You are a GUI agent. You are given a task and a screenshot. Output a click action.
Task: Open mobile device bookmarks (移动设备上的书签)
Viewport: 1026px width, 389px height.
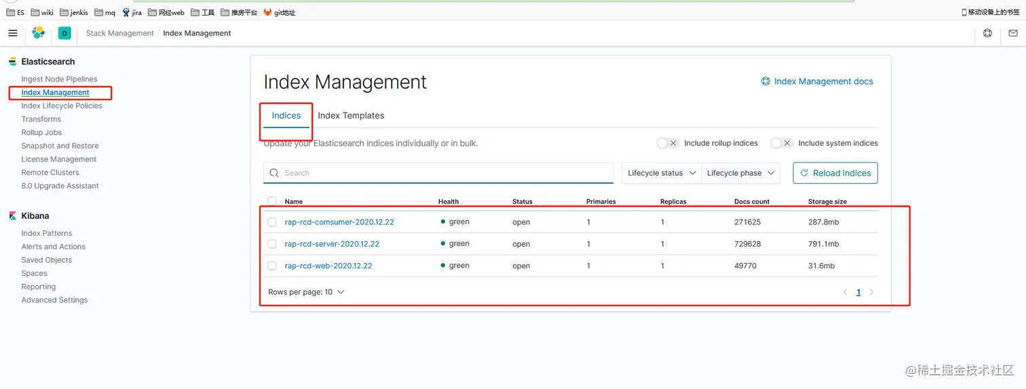991,12
